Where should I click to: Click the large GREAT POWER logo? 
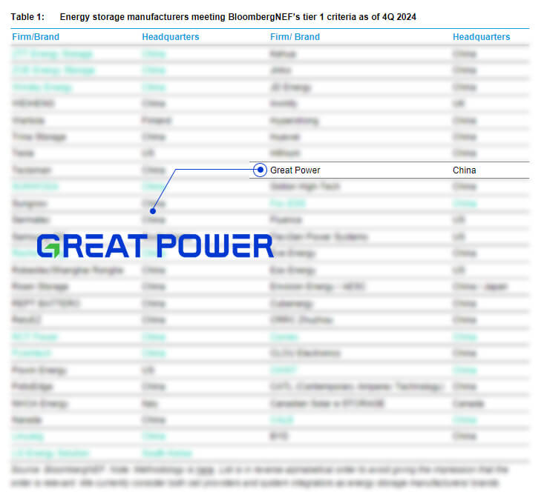(155, 247)
